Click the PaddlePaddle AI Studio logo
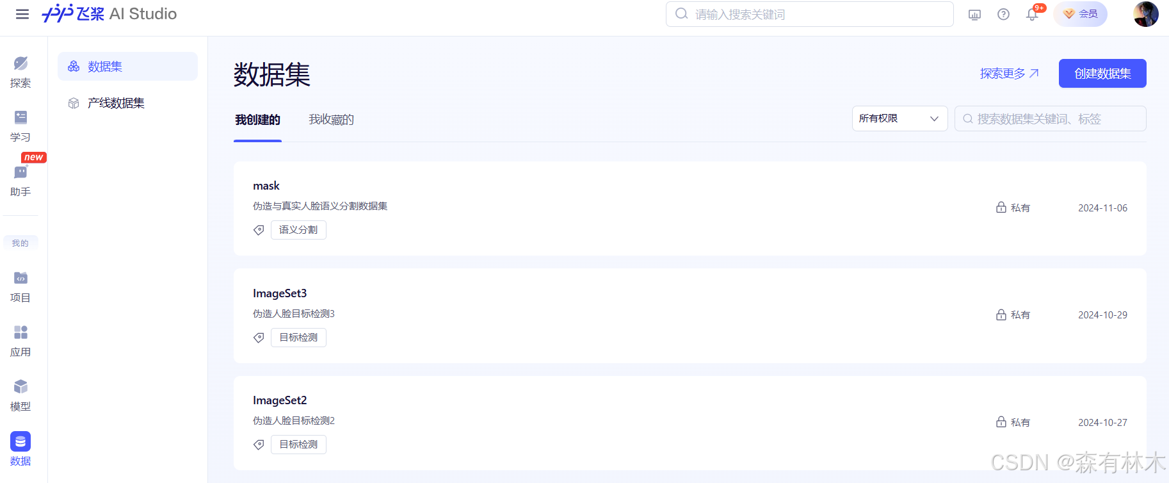Screen dimensions: 1169x483 click(x=109, y=13)
